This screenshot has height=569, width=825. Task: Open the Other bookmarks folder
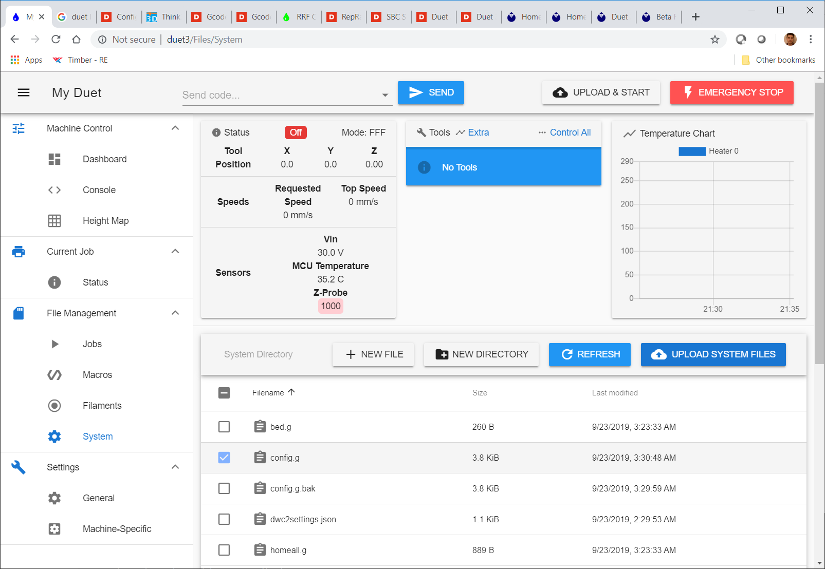pyautogui.click(x=778, y=60)
